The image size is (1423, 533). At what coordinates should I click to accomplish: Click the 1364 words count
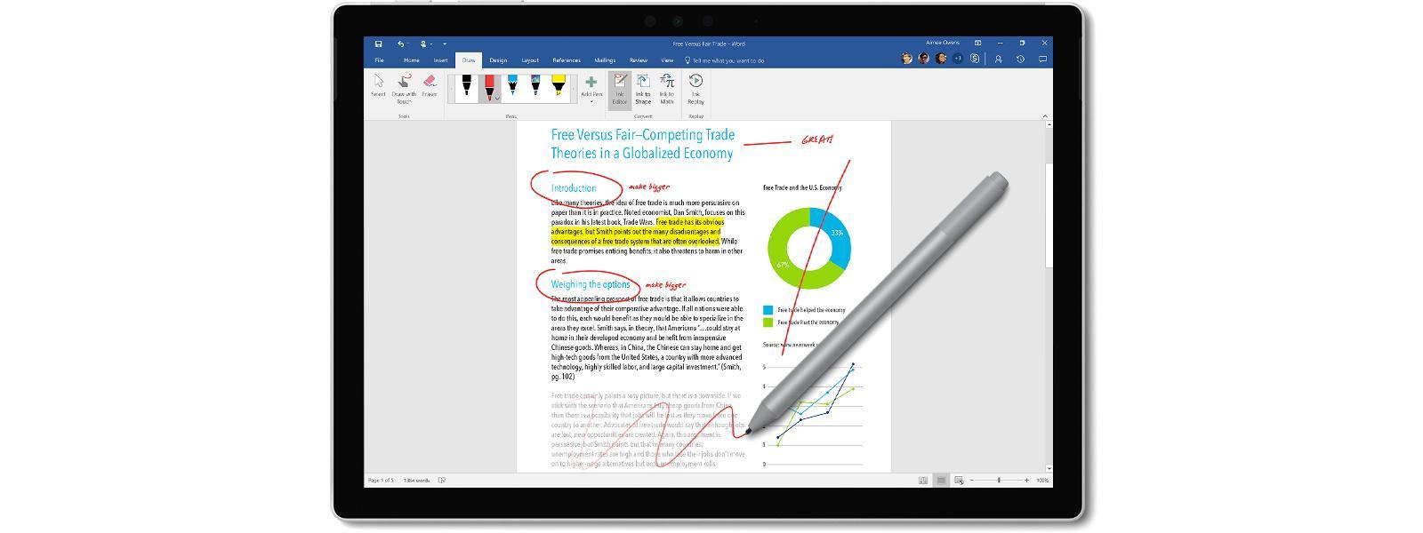416,481
